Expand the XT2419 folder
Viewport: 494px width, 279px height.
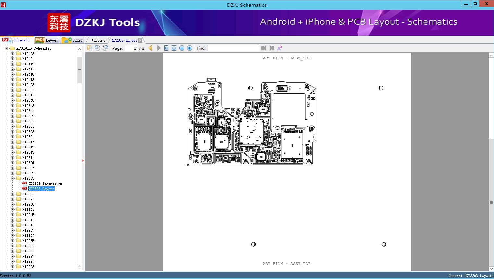(x=12, y=64)
